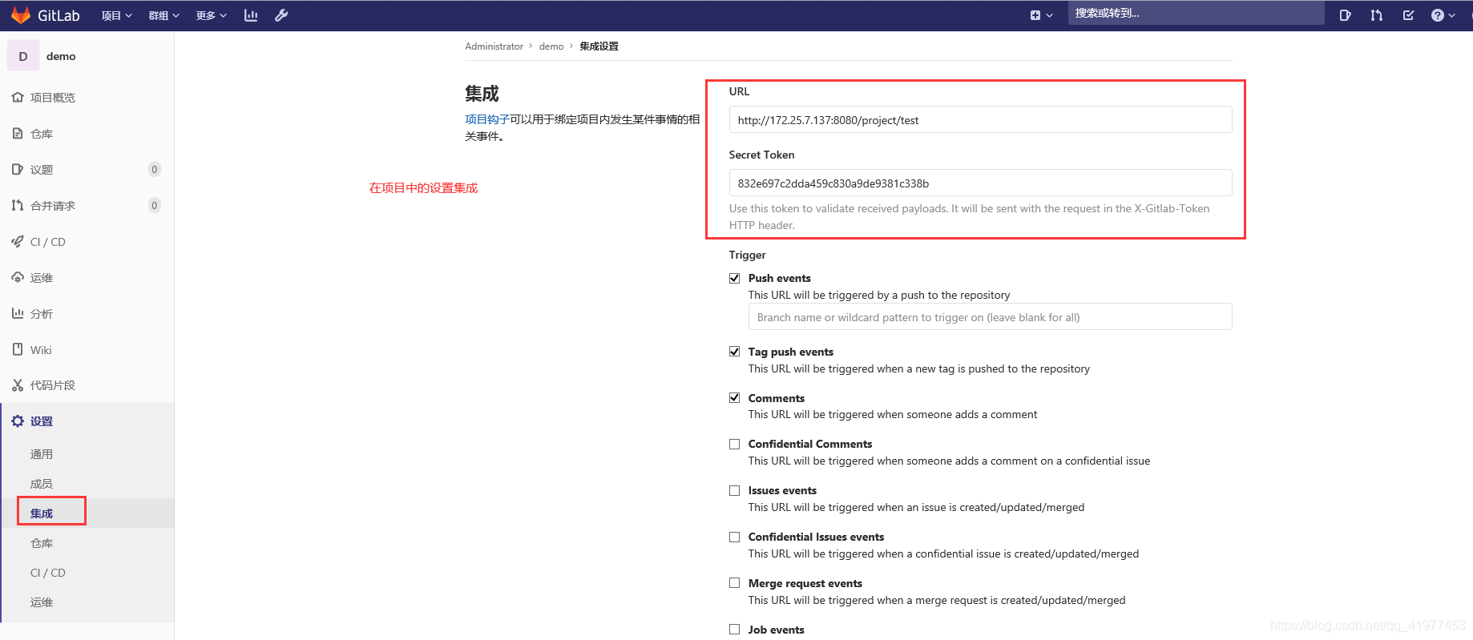Click the operations icon next to 运维
Viewport: 1473px width, 640px height.
click(x=18, y=277)
